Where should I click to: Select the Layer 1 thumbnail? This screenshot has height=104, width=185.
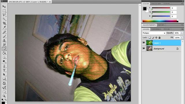coord(149,43)
